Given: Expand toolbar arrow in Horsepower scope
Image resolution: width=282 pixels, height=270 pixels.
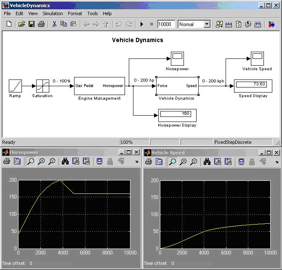Looking at the screenshot, I should 136,161.
